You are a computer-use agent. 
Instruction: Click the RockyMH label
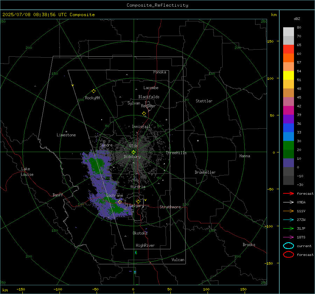[92, 98]
